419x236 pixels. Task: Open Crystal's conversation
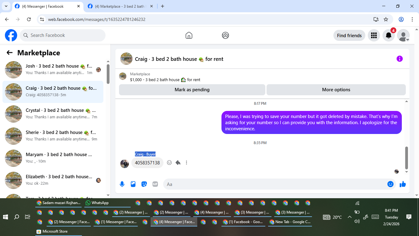[x=53, y=114]
